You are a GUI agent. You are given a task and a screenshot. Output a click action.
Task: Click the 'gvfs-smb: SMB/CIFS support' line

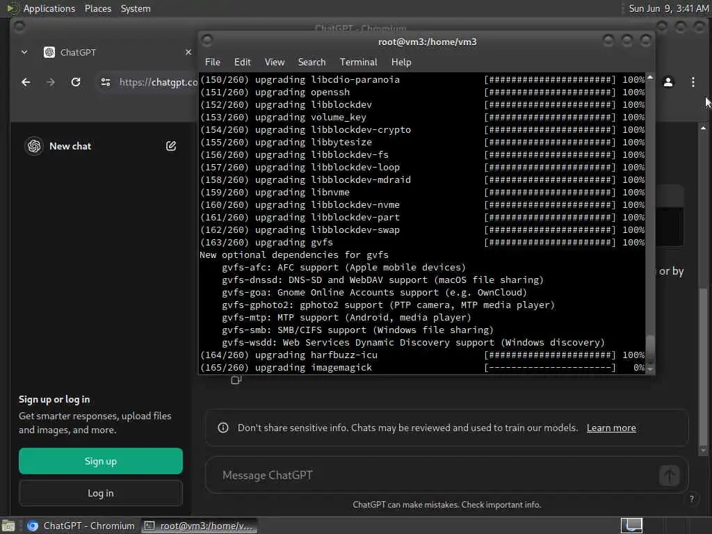(x=357, y=330)
